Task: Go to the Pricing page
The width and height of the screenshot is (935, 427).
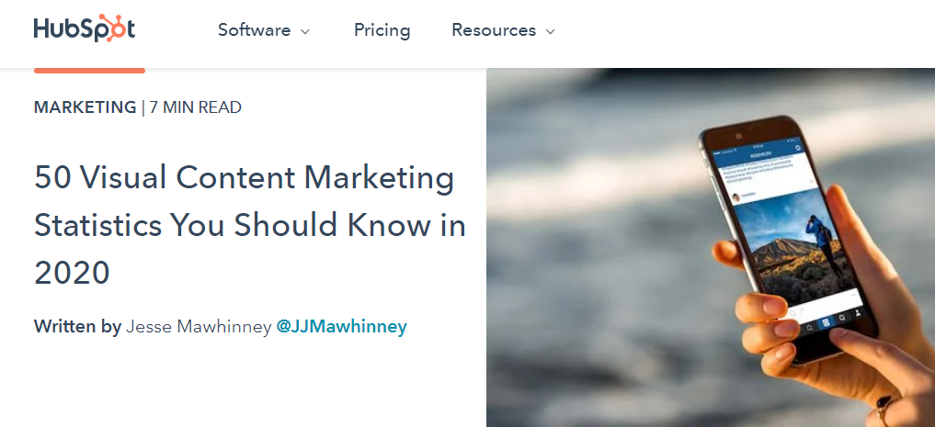Action: pyautogui.click(x=382, y=30)
